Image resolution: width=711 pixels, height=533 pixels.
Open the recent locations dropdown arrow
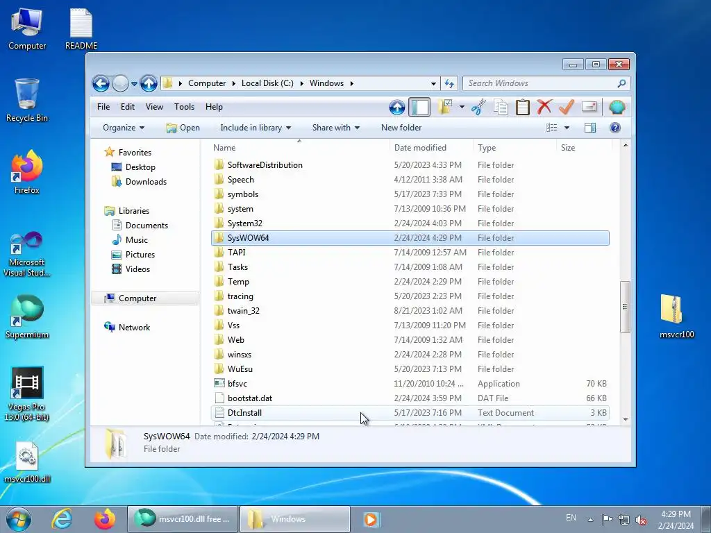pos(134,83)
